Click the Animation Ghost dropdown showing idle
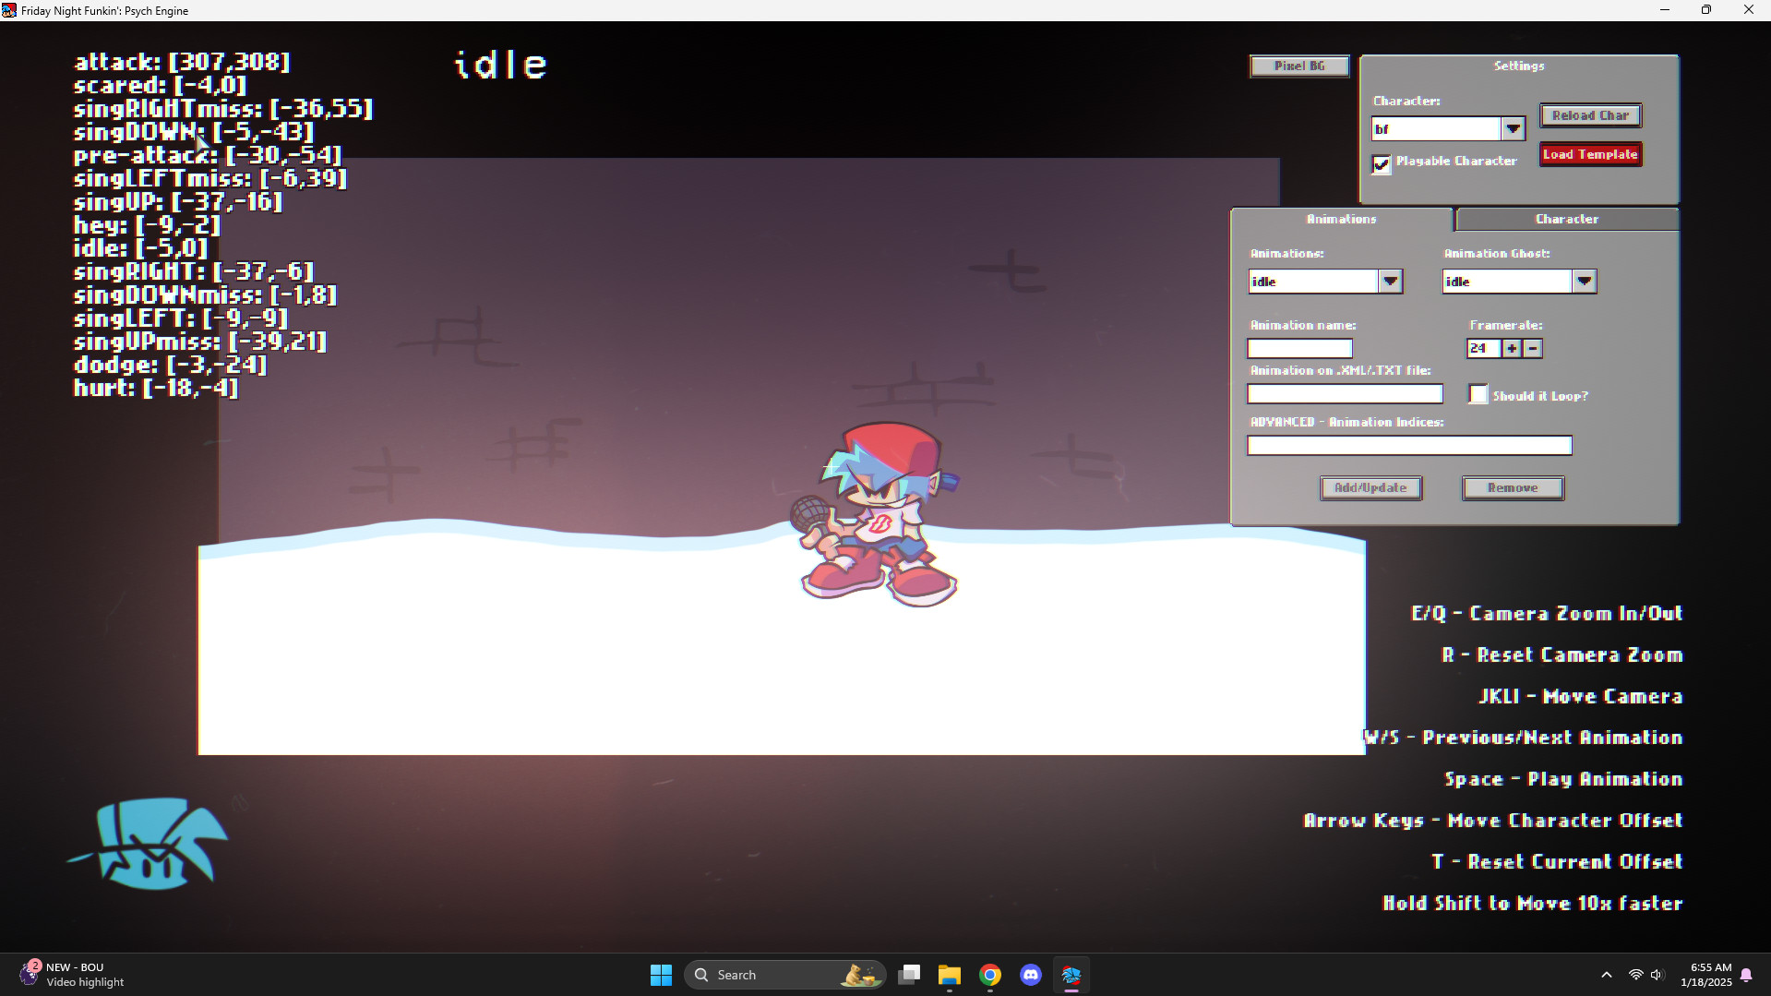 coord(1508,282)
